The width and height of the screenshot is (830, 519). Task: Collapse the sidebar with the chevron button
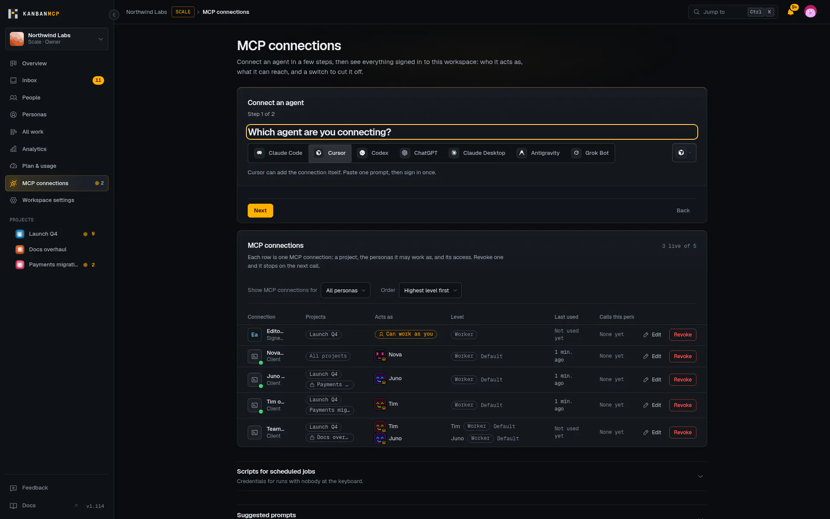click(x=114, y=15)
